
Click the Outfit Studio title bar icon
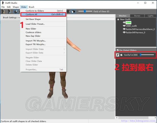[x=3, y=3]
